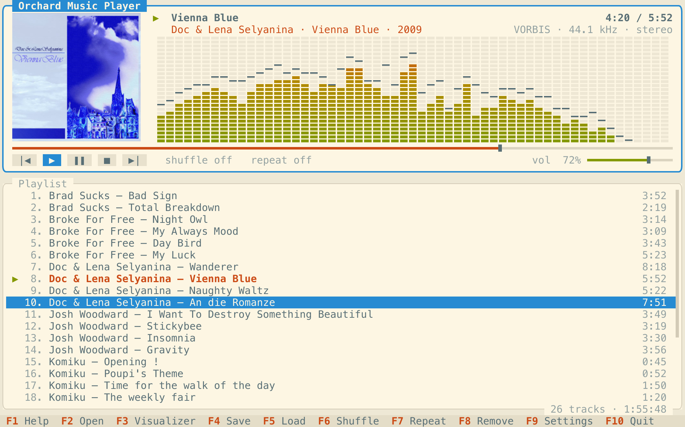Image resolution: width=685 pixels, height=427 pixels.
Task: Toggle the shuffle off indicator
Action: 199,160
